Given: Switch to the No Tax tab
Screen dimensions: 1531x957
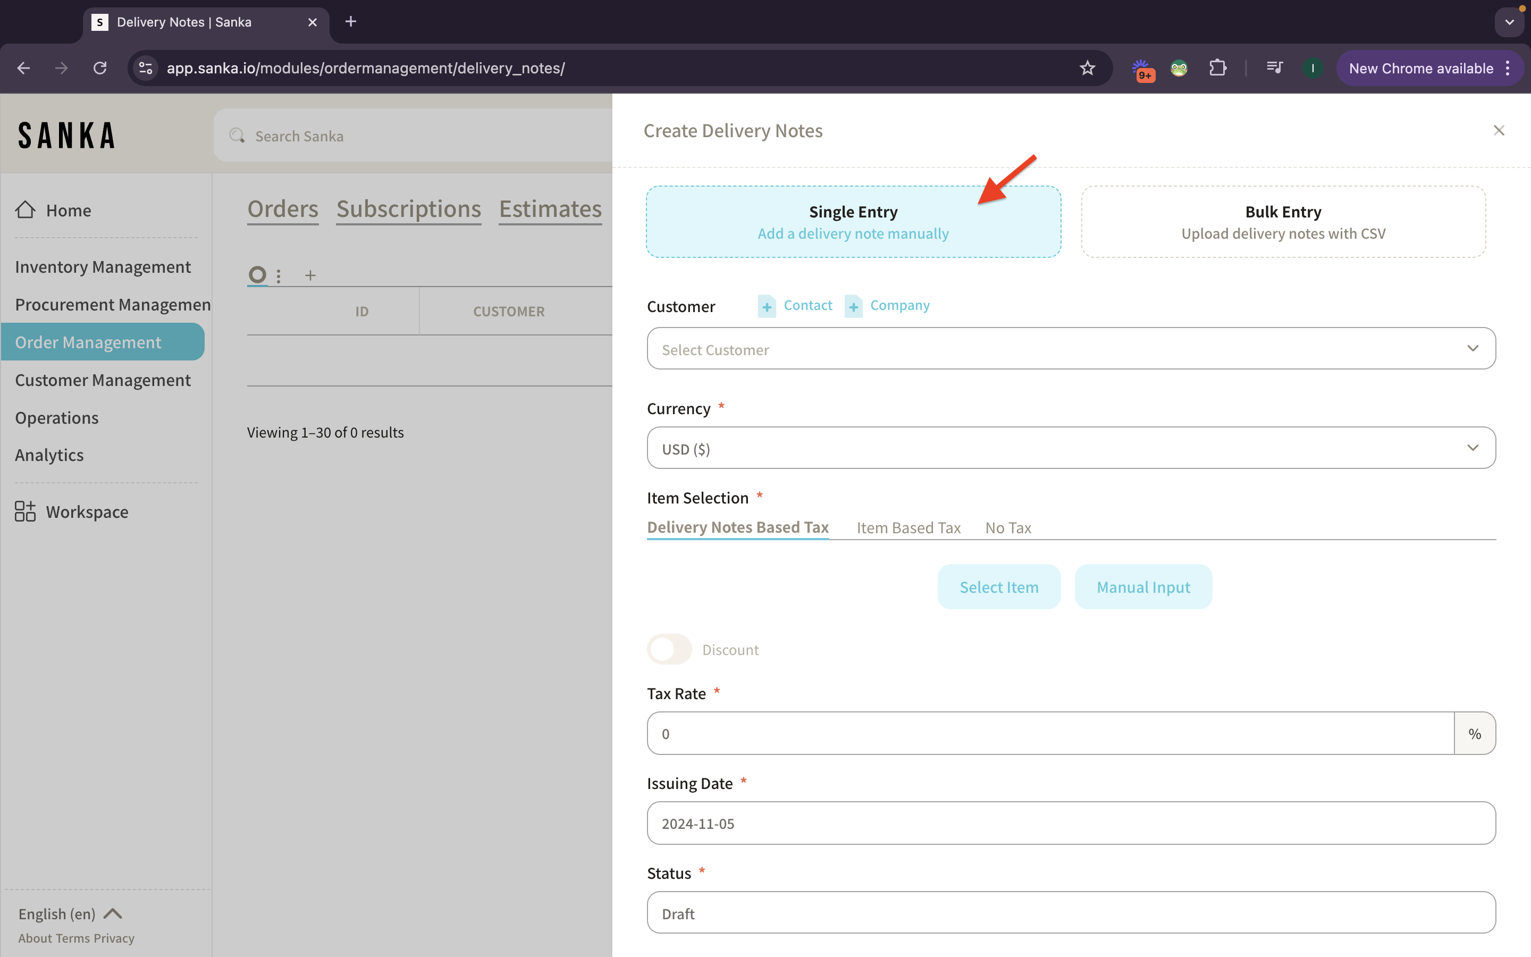Looking at the screenshot, I should [x=1008, y=528].
